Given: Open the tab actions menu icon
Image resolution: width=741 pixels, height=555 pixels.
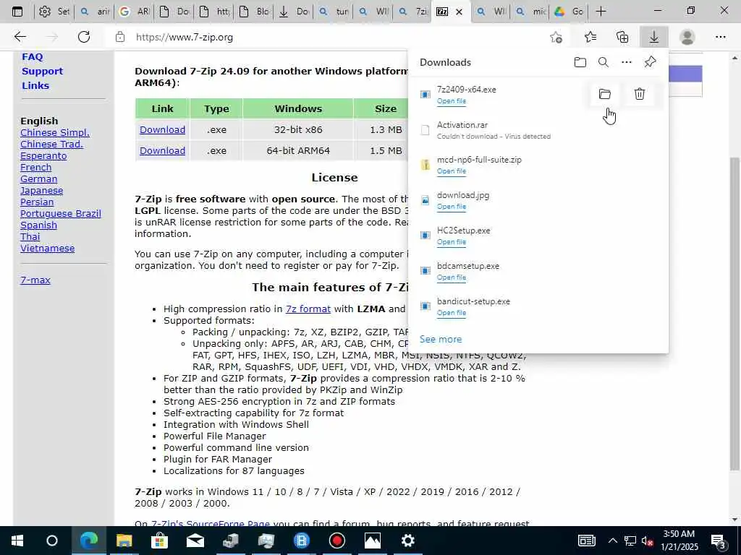Looking at the screenshot, I should [x=17, y=12].
